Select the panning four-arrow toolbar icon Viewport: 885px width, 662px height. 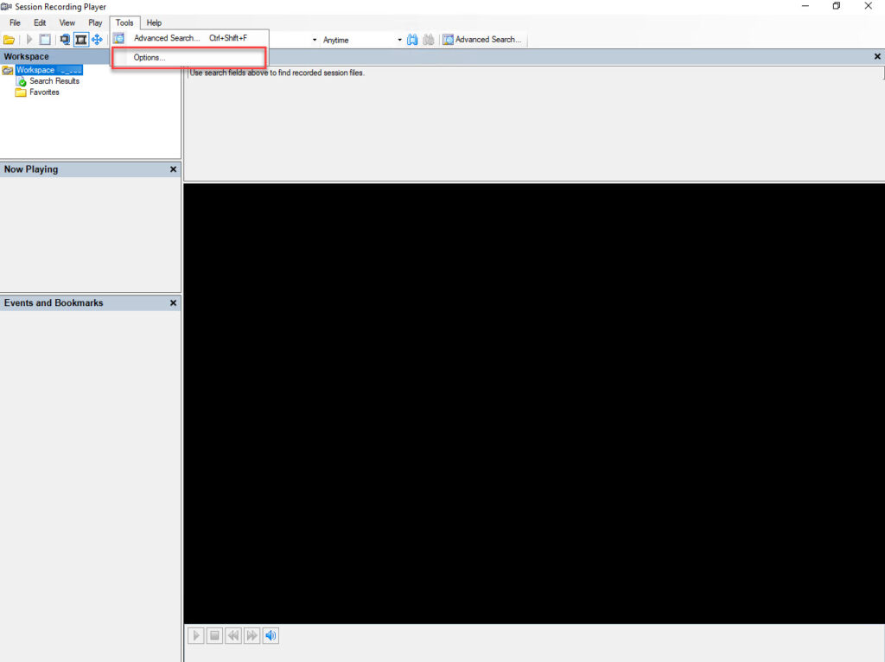97,40
